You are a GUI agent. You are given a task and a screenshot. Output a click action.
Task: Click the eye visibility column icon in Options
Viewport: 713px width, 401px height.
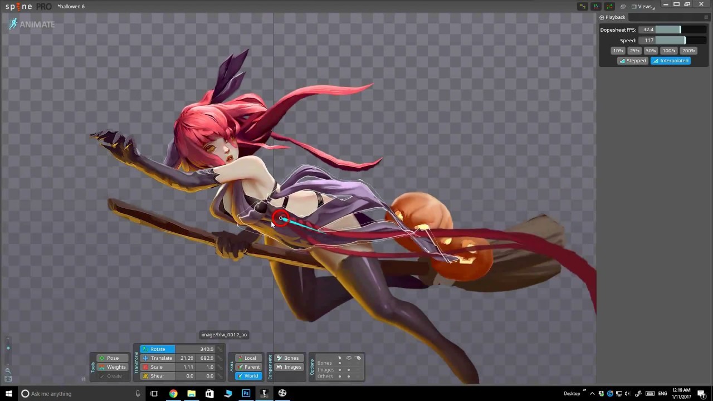point(349,358)
